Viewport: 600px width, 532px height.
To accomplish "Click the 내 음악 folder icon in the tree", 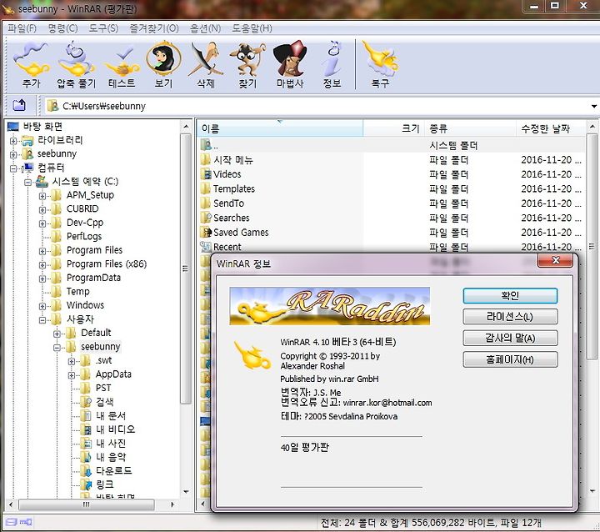I will coord(86,457).
